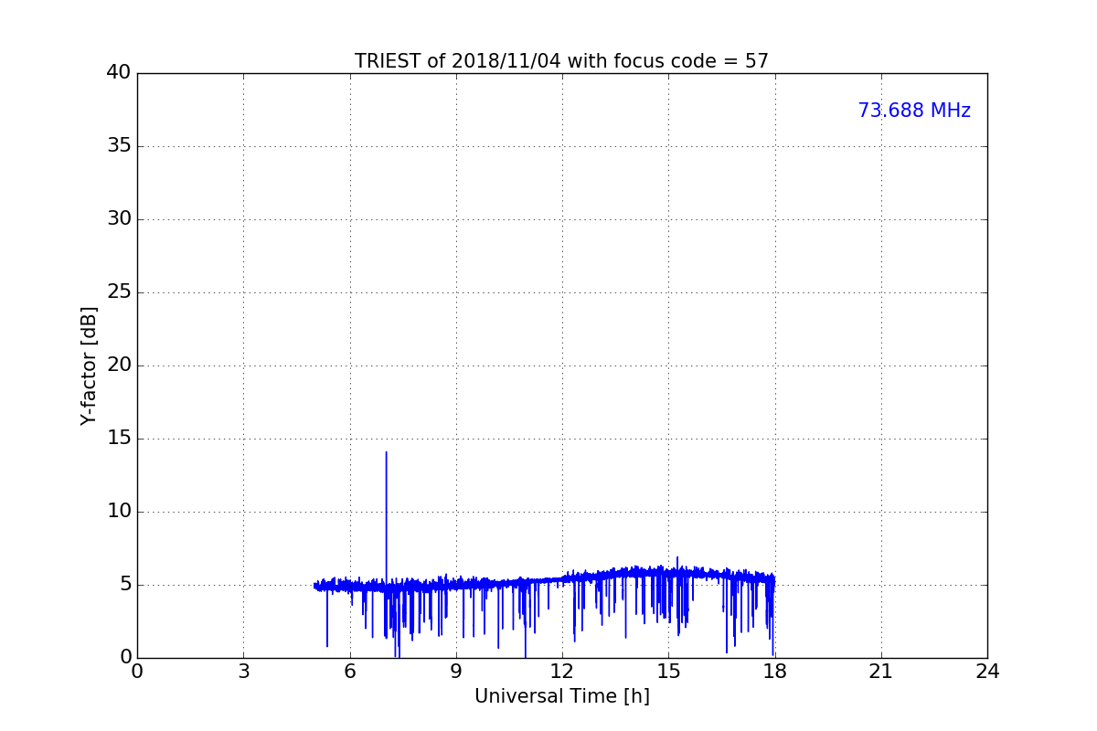1097x731 pixels.
Task: Click y-axis tick label 35
Action: tap(119, 146)
